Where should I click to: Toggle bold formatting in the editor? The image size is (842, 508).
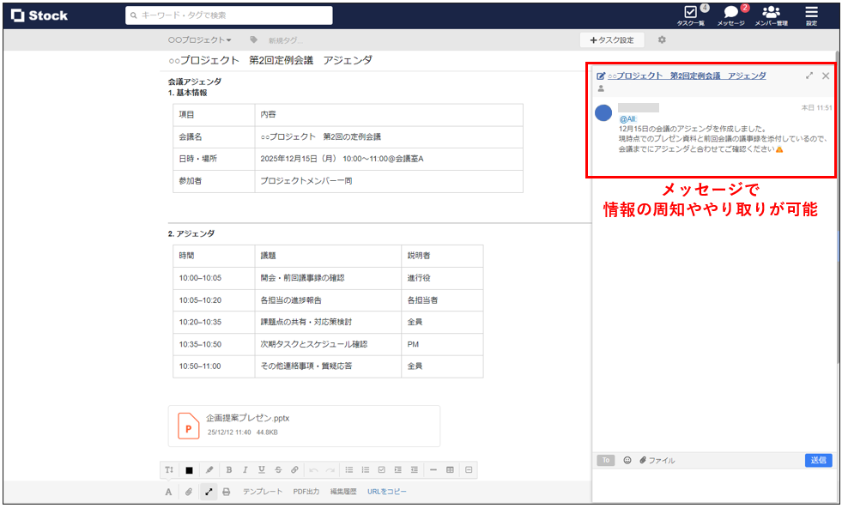pyautogui.click(x=227, y=469)
